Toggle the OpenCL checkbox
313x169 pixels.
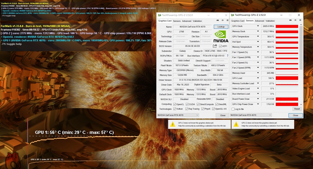pyautogui.click(x=175, y=104)
